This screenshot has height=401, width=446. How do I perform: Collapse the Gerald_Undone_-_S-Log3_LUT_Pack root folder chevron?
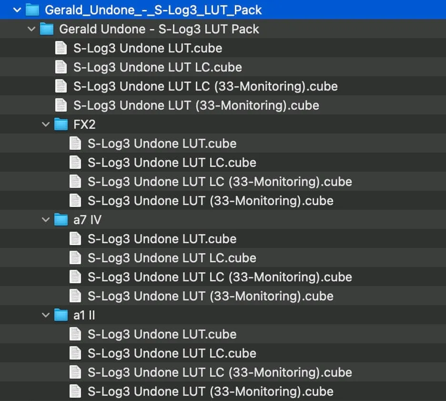click(17, 10)
